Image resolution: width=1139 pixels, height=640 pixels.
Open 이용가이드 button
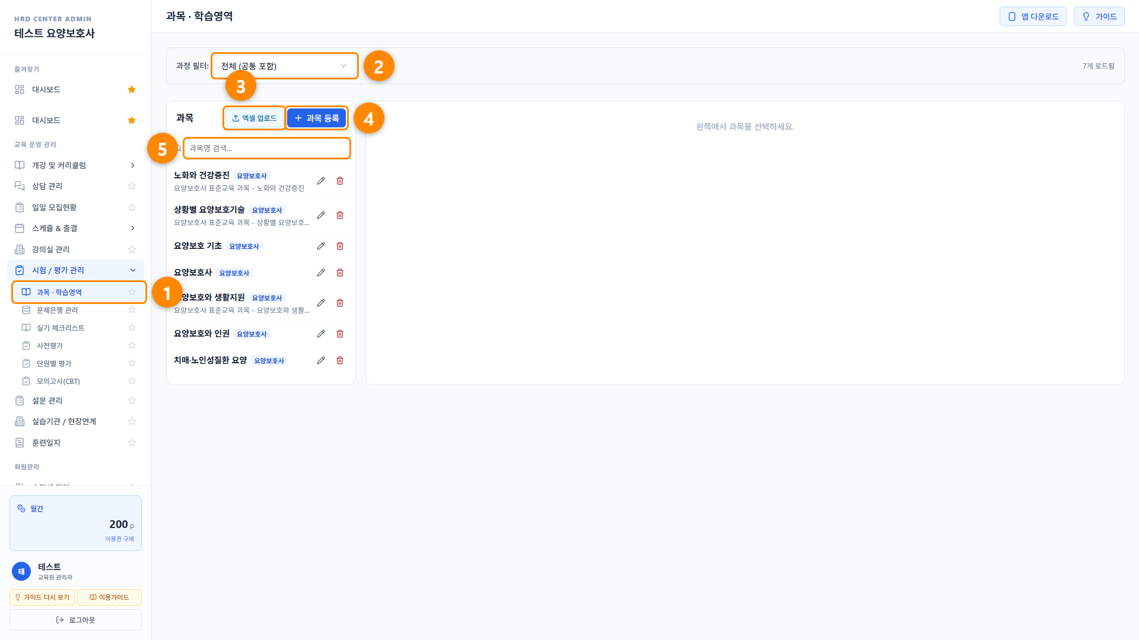(109, 597)
